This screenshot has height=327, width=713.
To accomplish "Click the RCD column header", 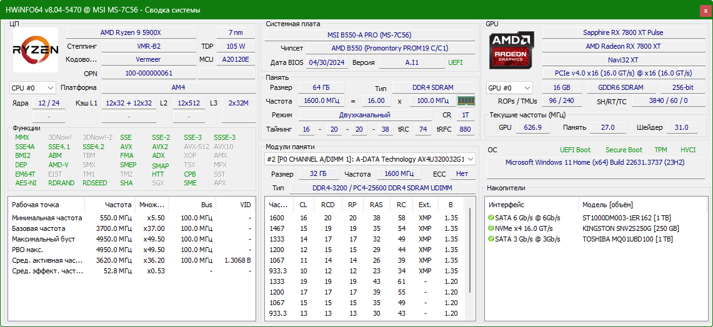I will click(x=328, y=205).
